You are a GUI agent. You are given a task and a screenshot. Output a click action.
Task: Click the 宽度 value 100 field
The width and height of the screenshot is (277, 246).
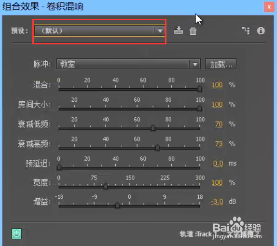(217, 183)
